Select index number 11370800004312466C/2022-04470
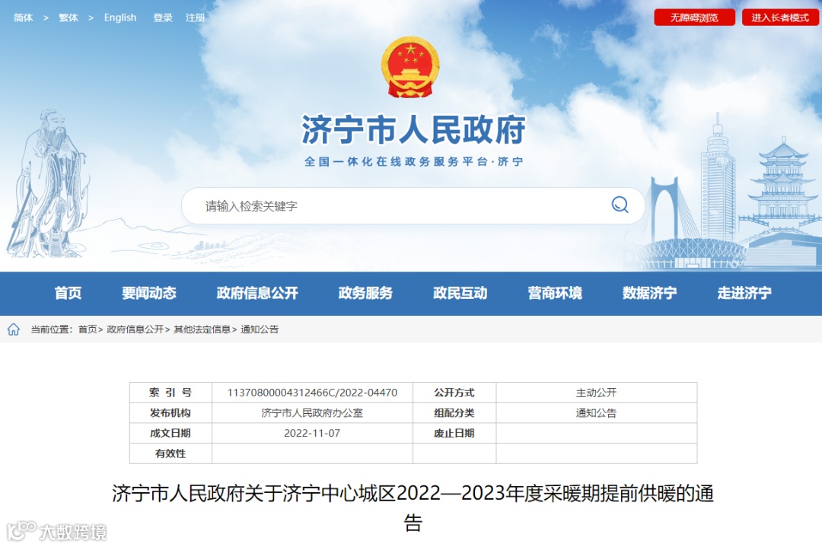 313,393
